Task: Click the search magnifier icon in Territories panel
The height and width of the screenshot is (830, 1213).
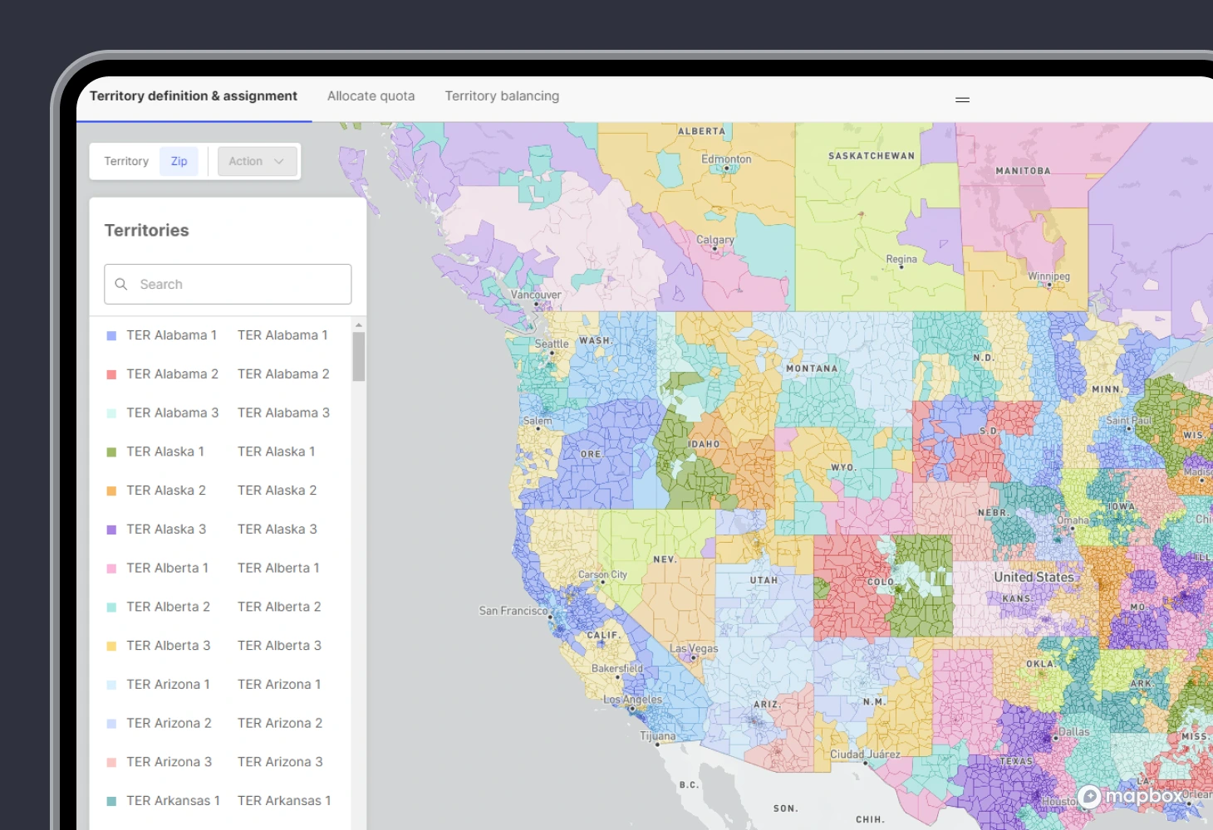Action: pos(121,284)
